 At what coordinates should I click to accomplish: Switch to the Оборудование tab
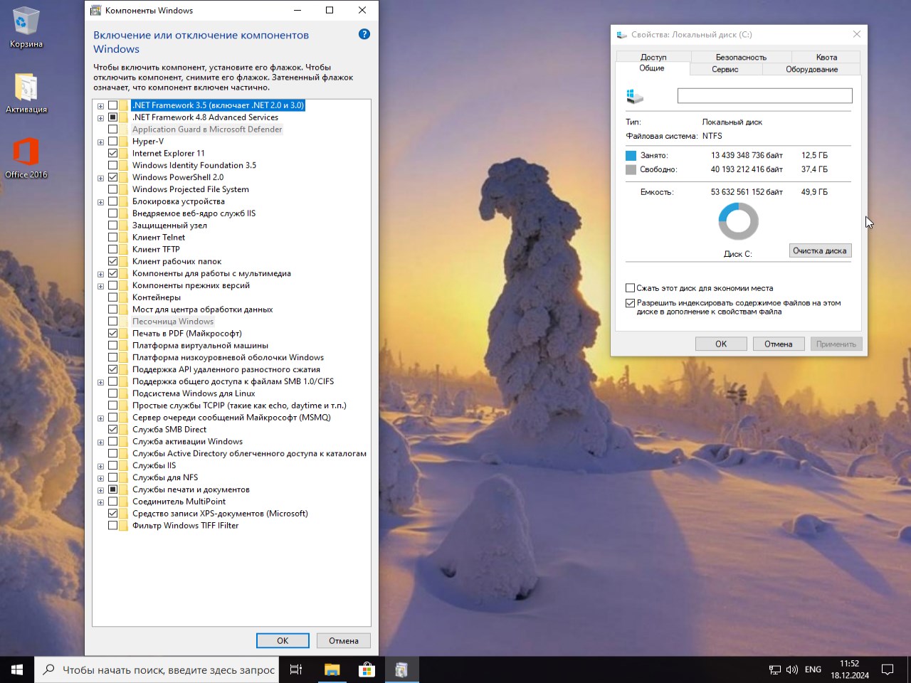(x=811, y=69)
